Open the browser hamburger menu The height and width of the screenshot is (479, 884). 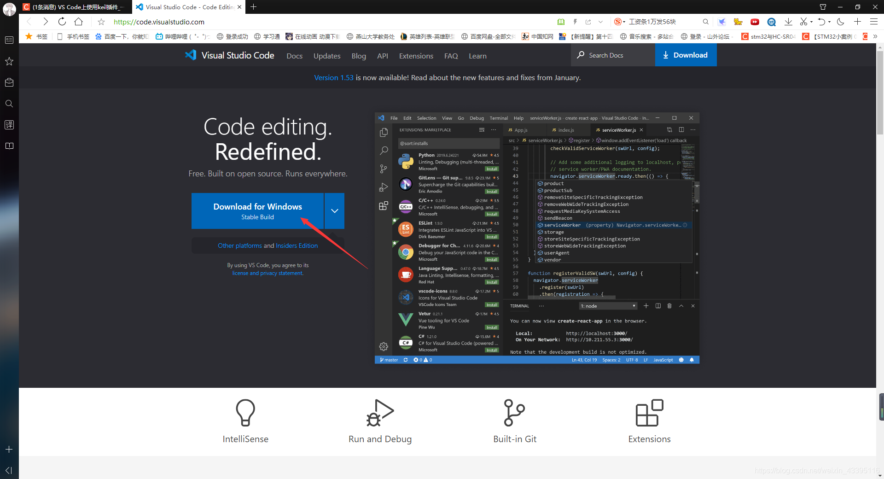click(x=873, y=22)
